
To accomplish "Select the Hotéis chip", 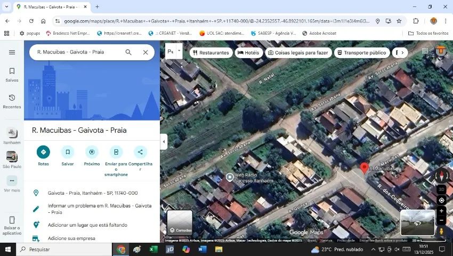I will click(x=248, y=53).
